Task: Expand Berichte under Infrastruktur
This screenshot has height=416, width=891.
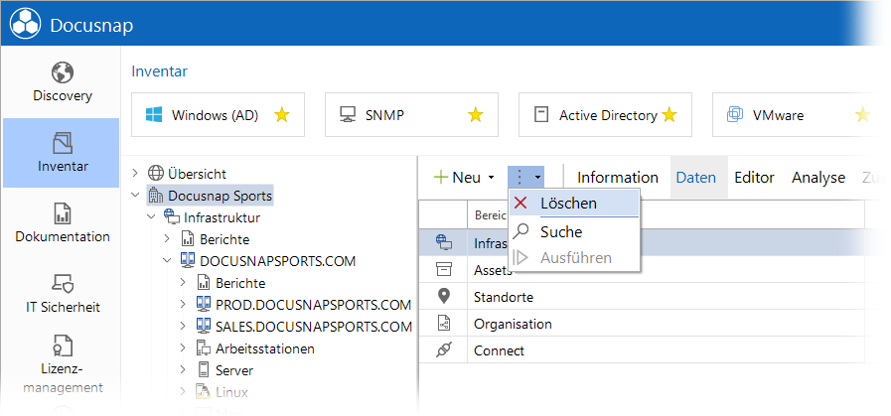Action: (x=167, y=239)
